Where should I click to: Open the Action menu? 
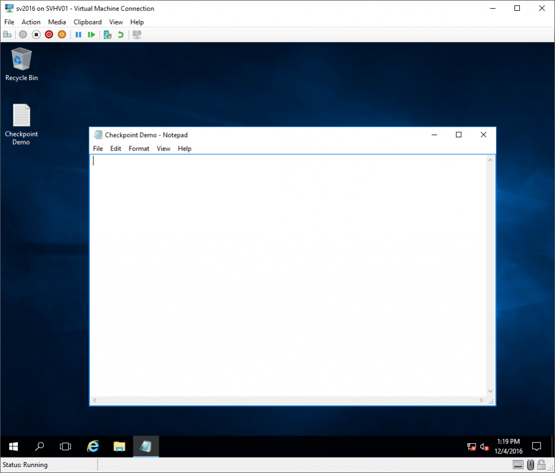(x=31, y=22)
